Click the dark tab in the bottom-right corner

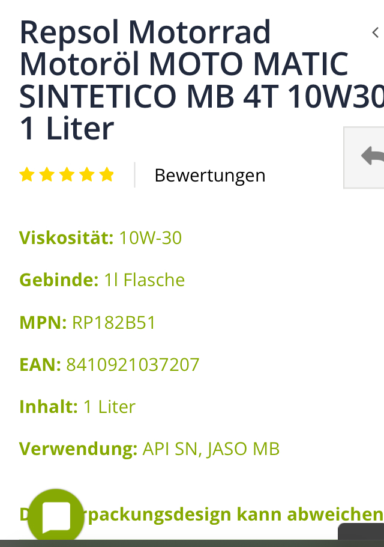tap(361, 533)
